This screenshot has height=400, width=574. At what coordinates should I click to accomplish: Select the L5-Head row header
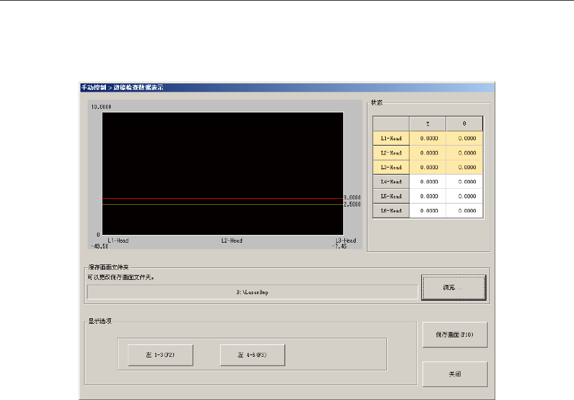pyautogui.click(x=391, y=196)
